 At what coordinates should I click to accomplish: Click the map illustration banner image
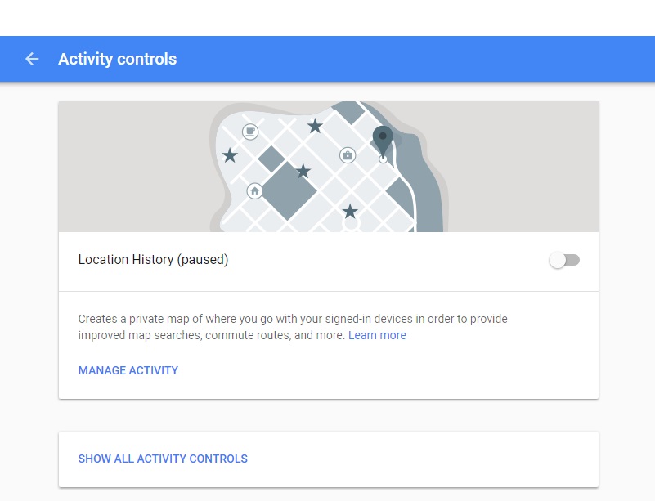click(329, 167)
